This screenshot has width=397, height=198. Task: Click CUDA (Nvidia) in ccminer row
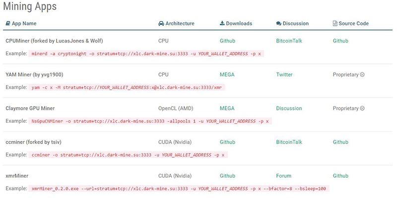coord(175,142)
